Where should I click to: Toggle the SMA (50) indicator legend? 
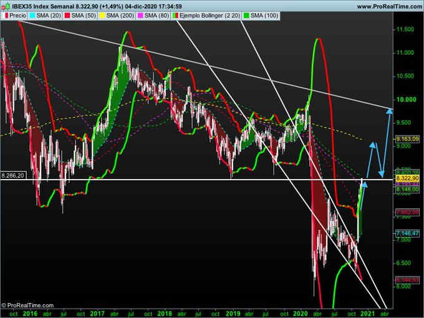coord(80,16)
